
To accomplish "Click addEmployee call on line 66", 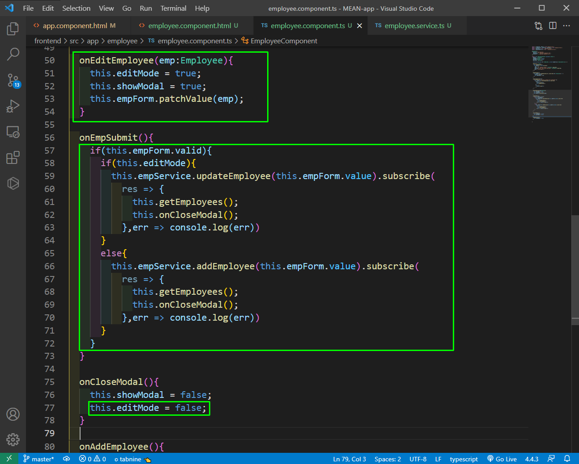I will pyautogui.click(x=226, y=266).
